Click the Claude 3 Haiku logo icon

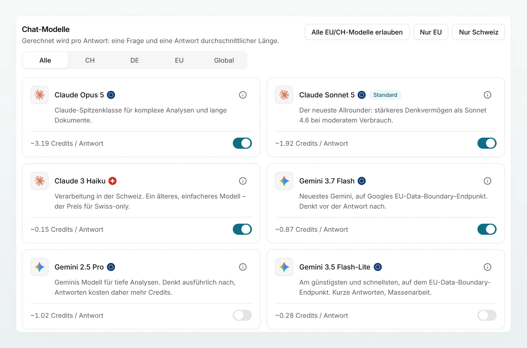40,181
